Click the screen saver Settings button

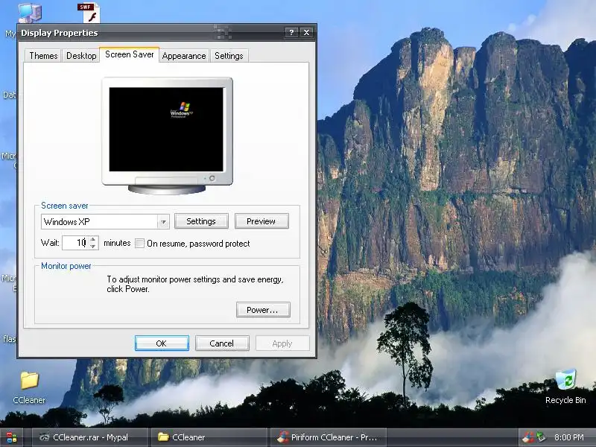coord(201,221)
